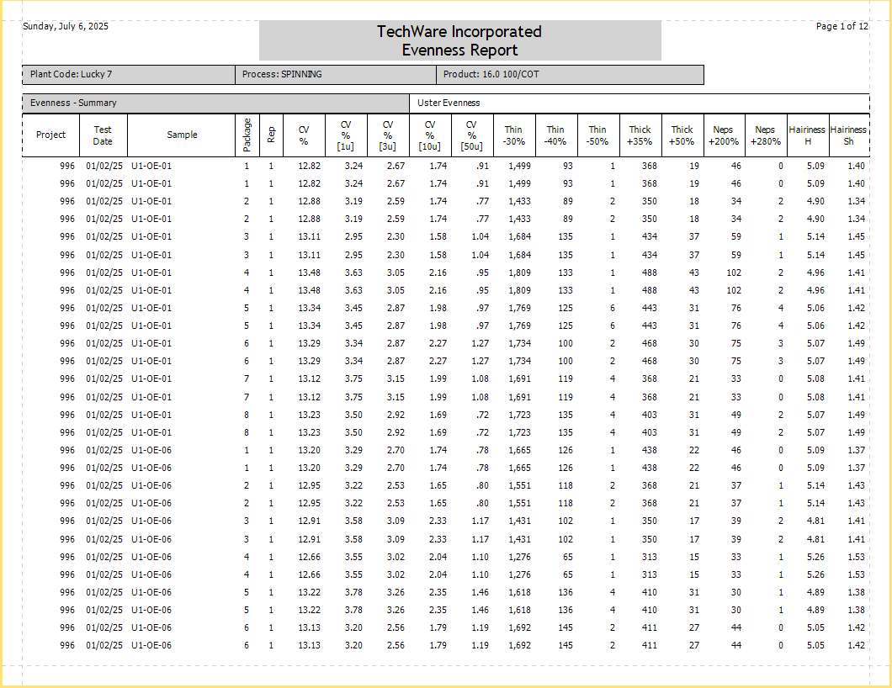892x688 pixels.
Task: Click the Test Date column header
Action: pyautogui.click(x=103, y=135)
